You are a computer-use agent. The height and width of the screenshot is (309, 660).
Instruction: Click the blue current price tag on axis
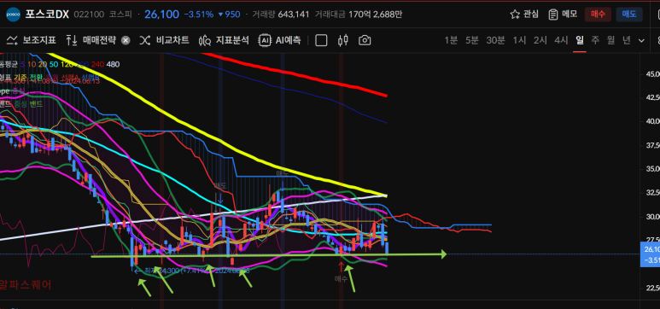point(650,254)
